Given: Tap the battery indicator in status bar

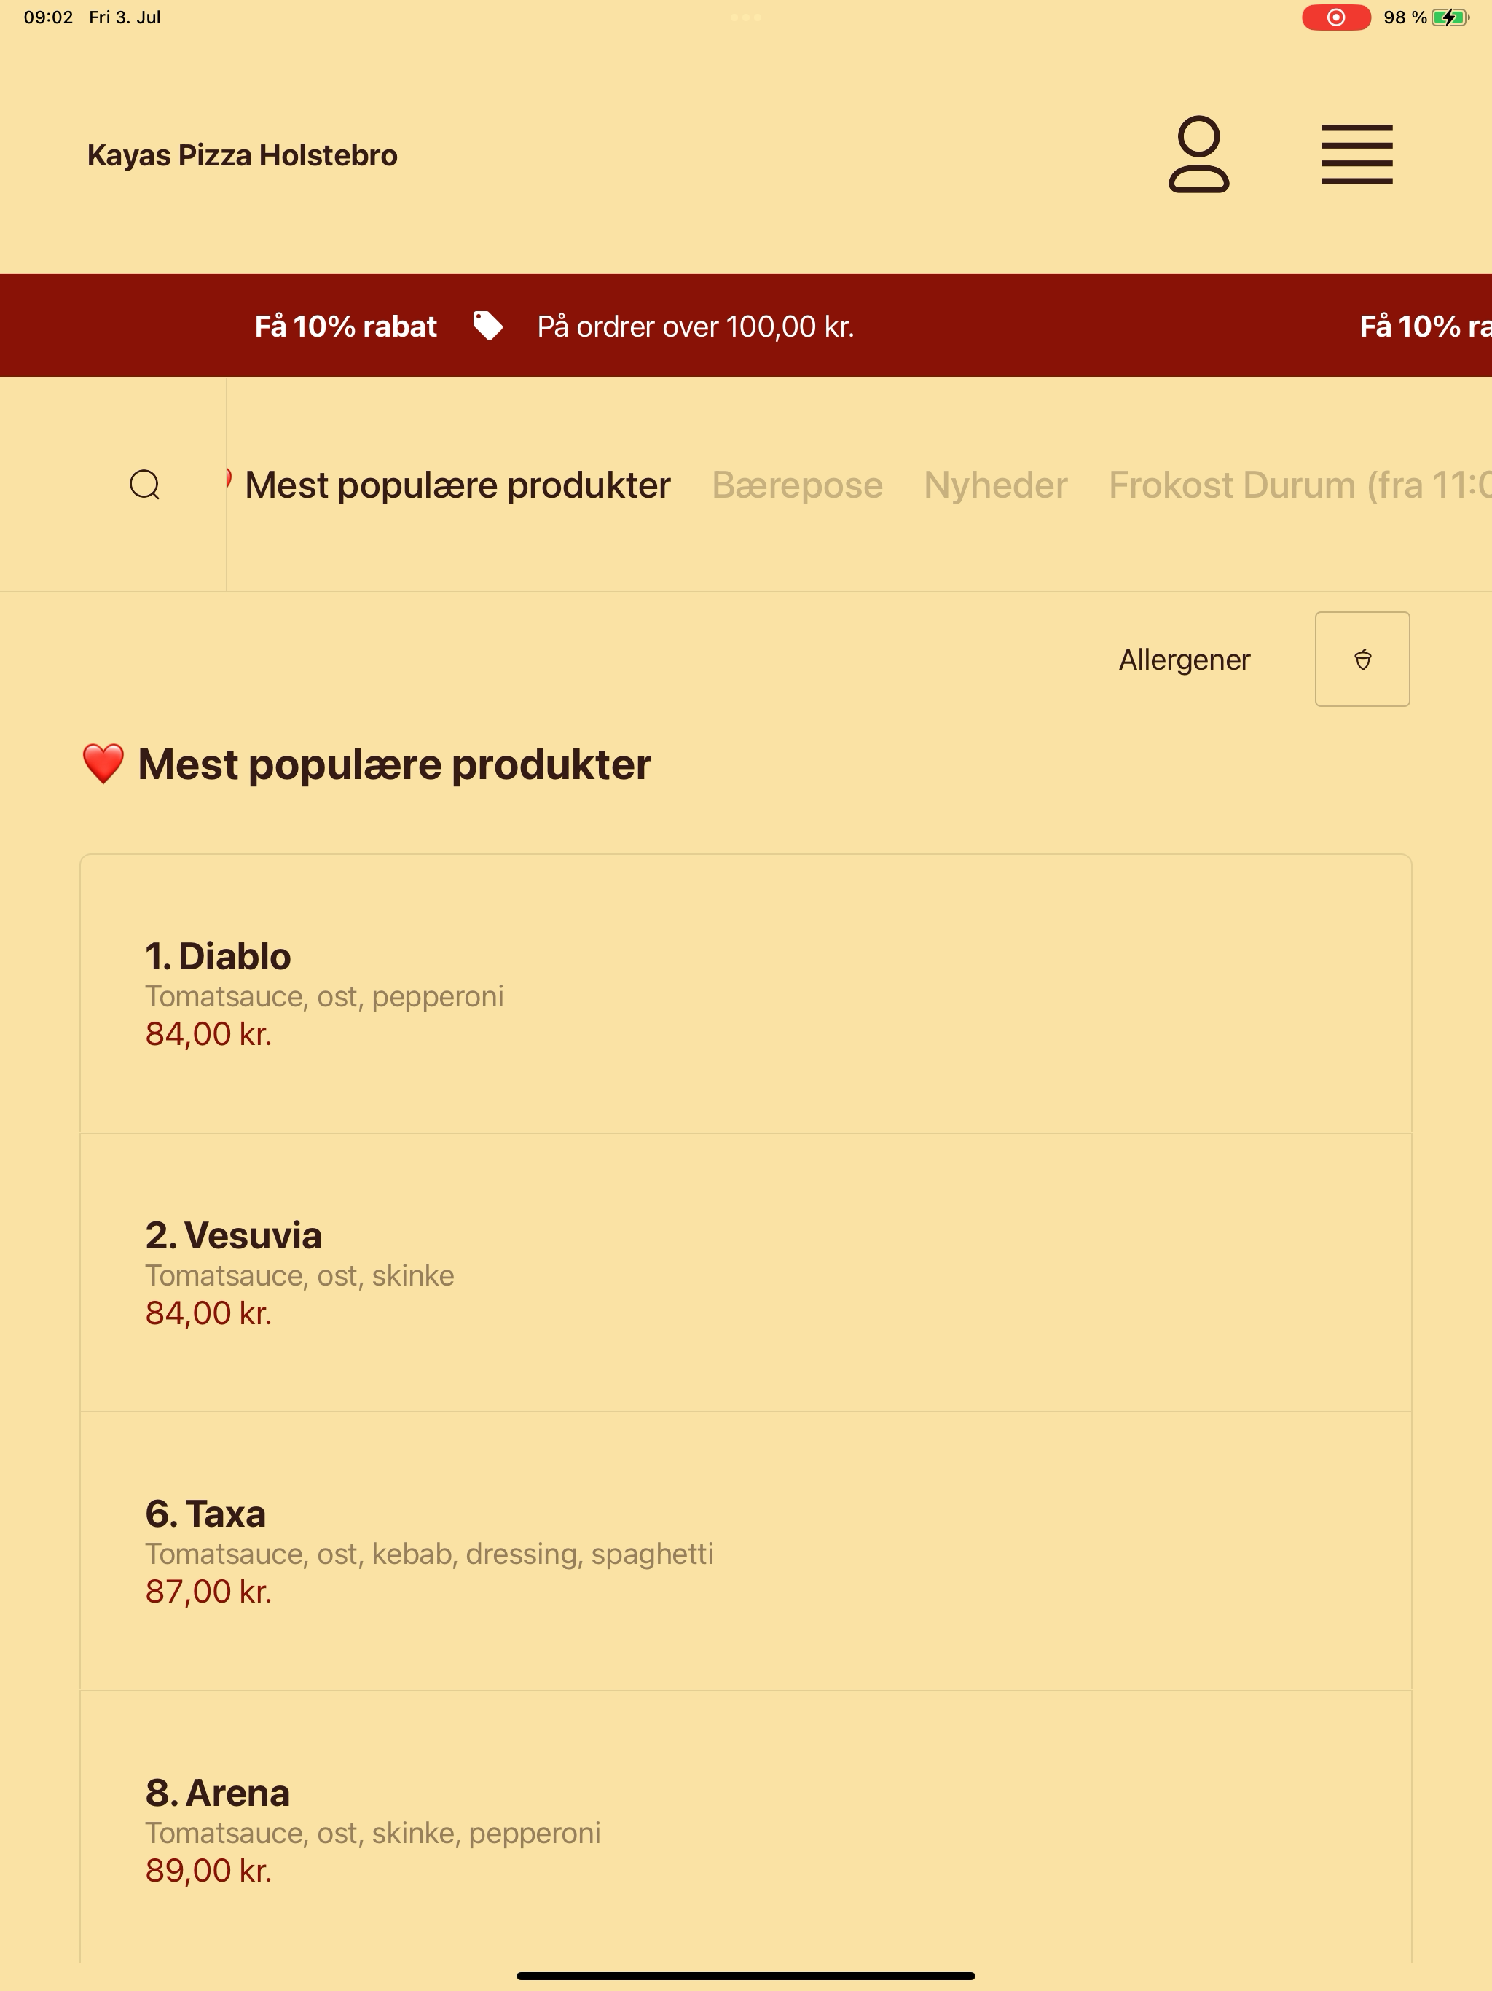Looking at the screenshot, I should click(1450, 17).
